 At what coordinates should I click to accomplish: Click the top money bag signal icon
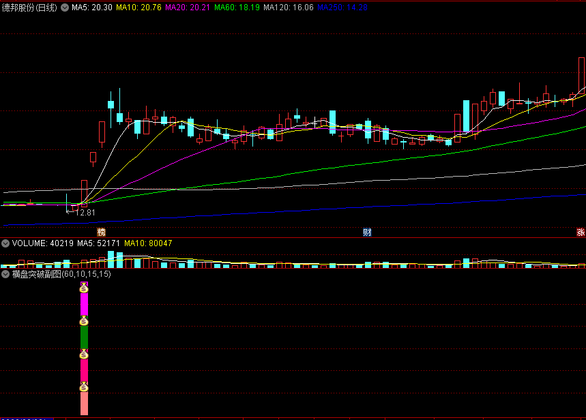click(84, 288)
